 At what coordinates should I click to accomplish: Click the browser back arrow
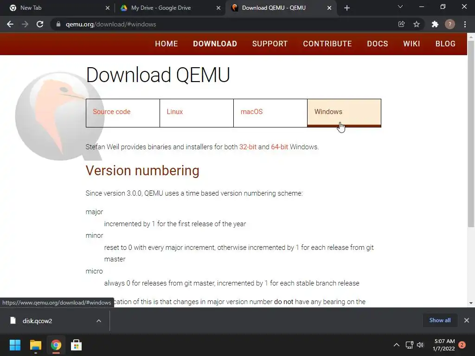click(10, 24)
